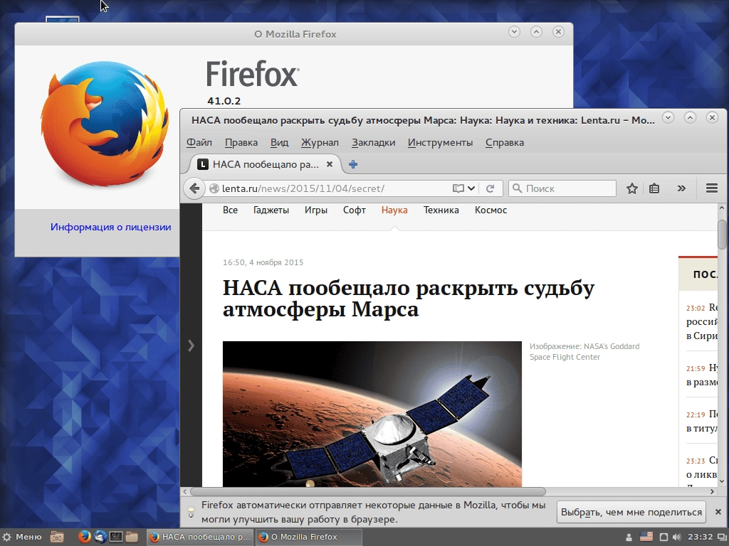Click the reload page icon in address bar
729x546 pixels.
(x=490, y=188)
